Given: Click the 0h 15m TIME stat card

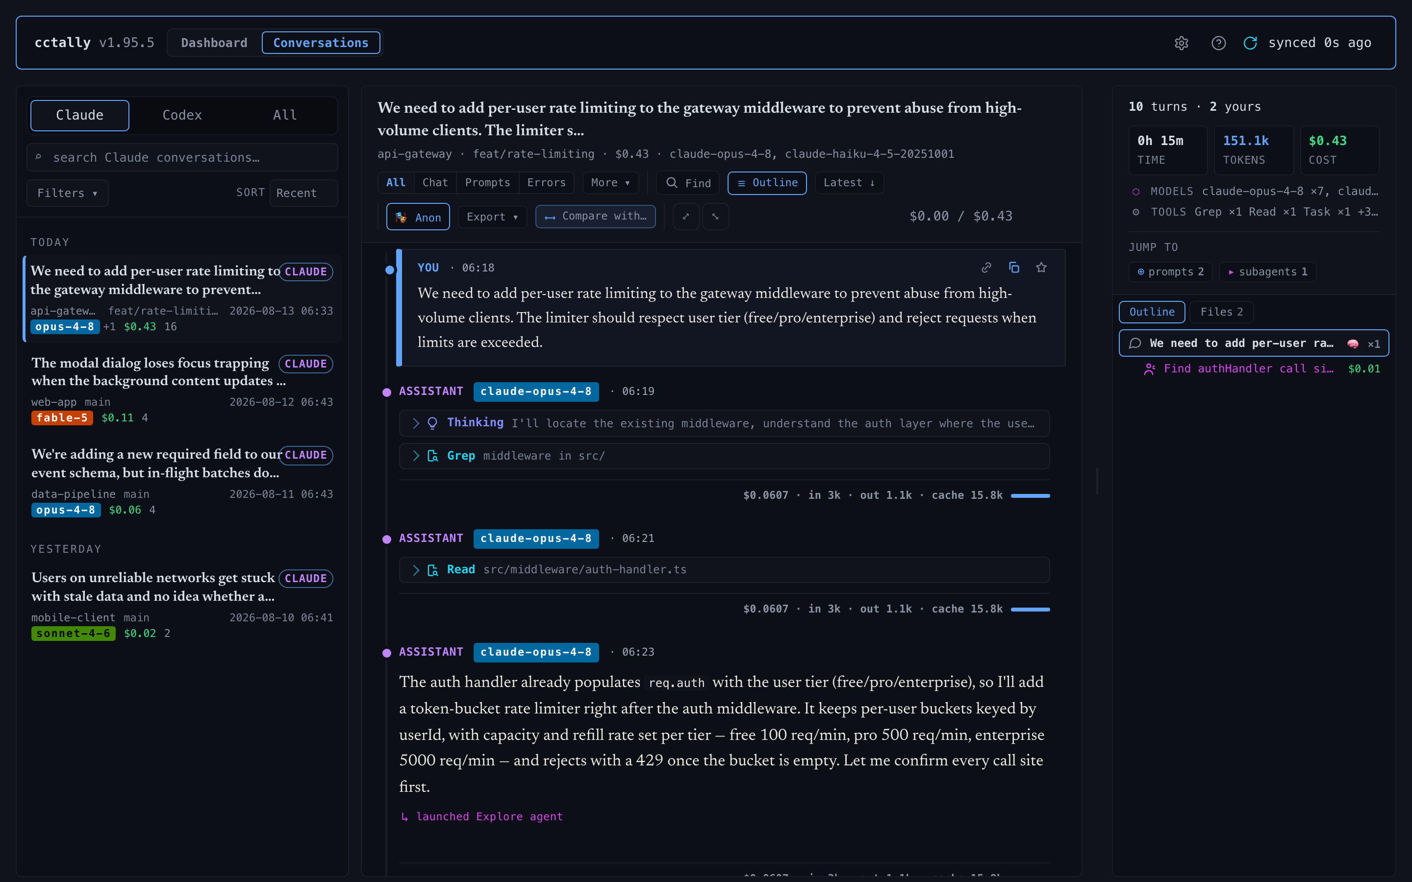Looking at the screenshot, I should coord(1167,150).
